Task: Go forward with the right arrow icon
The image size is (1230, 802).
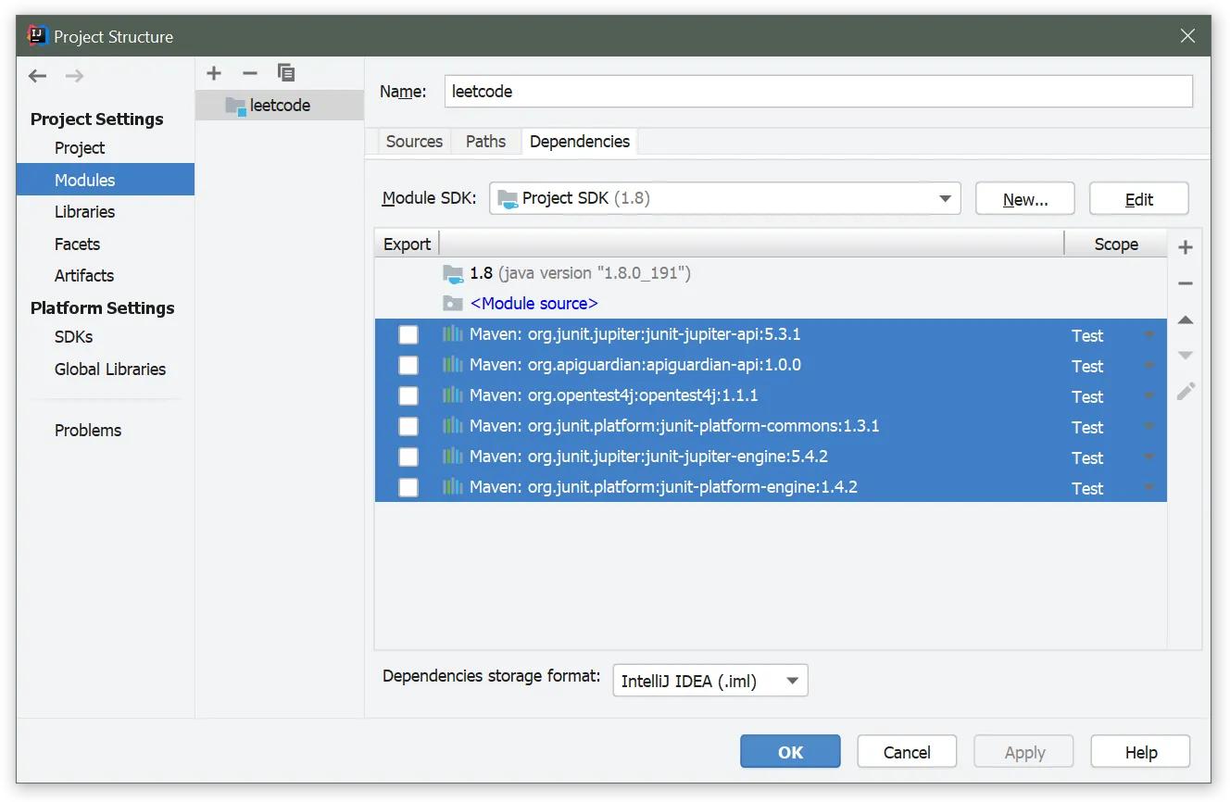Action: [x=75, y=76]
